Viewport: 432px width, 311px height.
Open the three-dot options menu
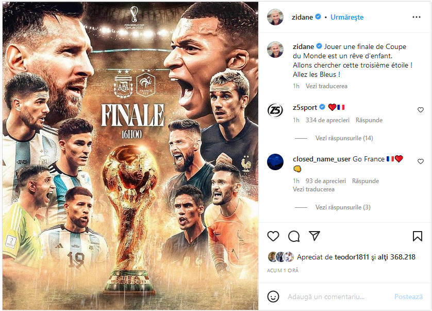[x=417, y=17]
